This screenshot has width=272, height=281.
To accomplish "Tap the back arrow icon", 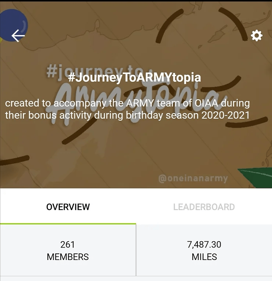I will 18,36.
